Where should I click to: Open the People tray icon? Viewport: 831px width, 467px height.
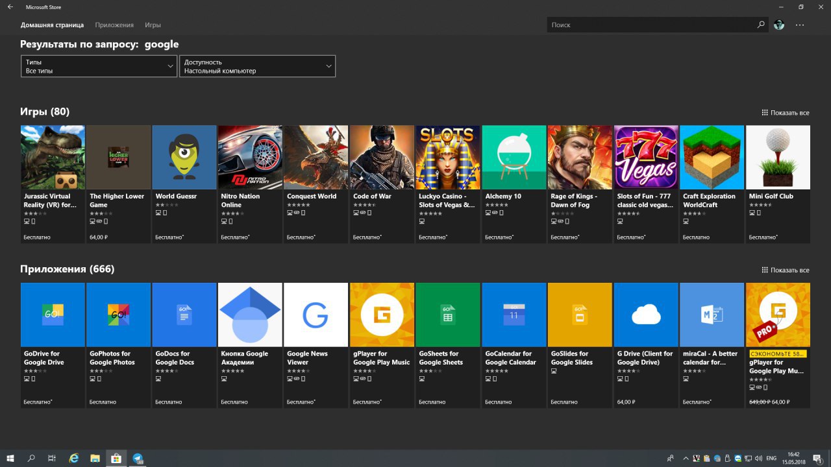[670, 458]
